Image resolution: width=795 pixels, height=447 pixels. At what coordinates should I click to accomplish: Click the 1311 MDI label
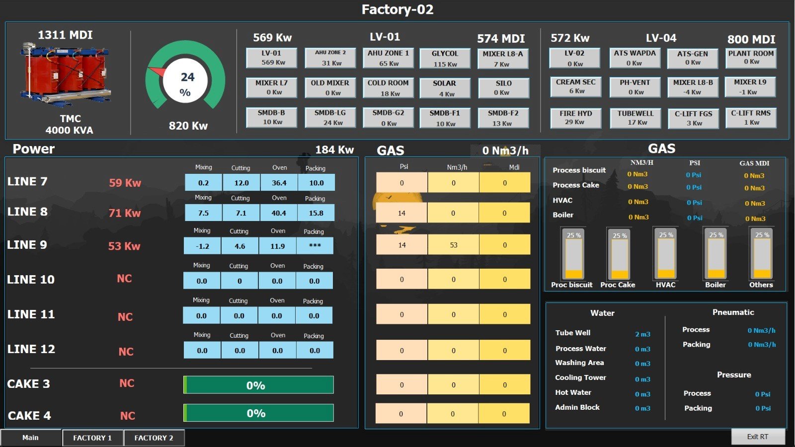click(x=66, y=35)
